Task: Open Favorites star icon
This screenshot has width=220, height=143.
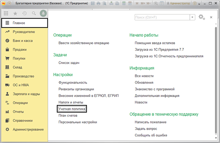Action: click(15, 13)
